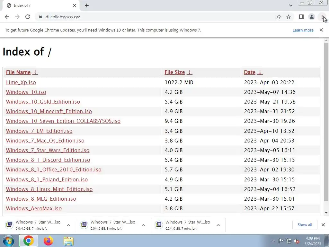This screenshot has width=329, height=247.
Task: Click Windows_10_Seven_Edition_COLLABSYSOS.iso link
Action: click(x=63, y=121)
